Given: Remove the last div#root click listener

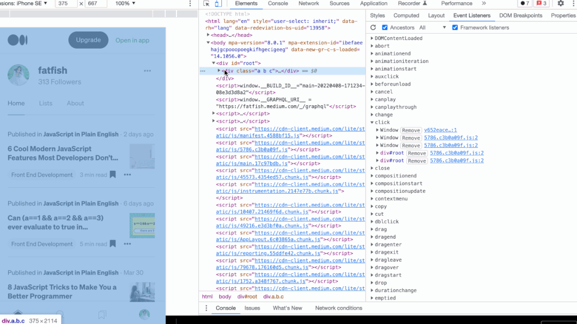Looking at the screenshot, I should [417, 161].
